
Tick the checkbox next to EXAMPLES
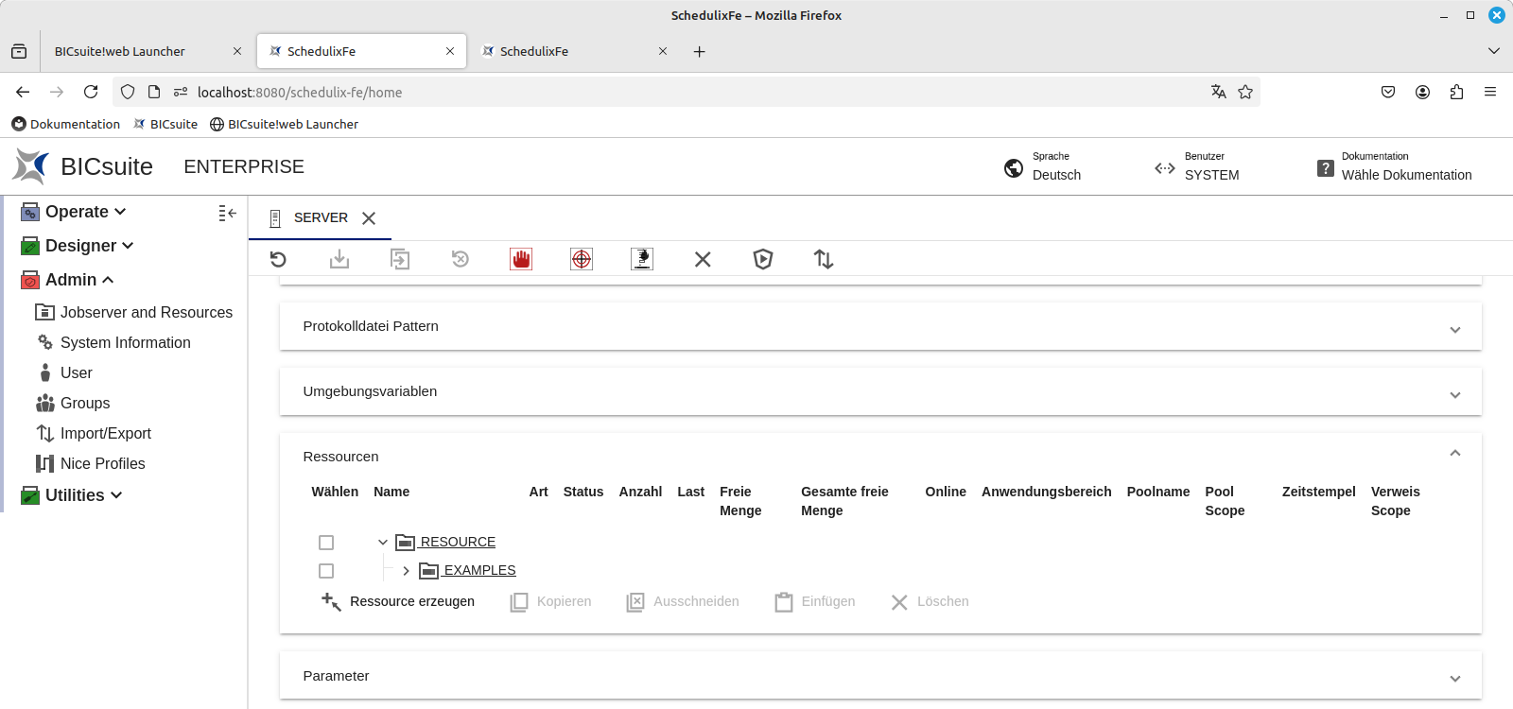(x=326, y=571)
